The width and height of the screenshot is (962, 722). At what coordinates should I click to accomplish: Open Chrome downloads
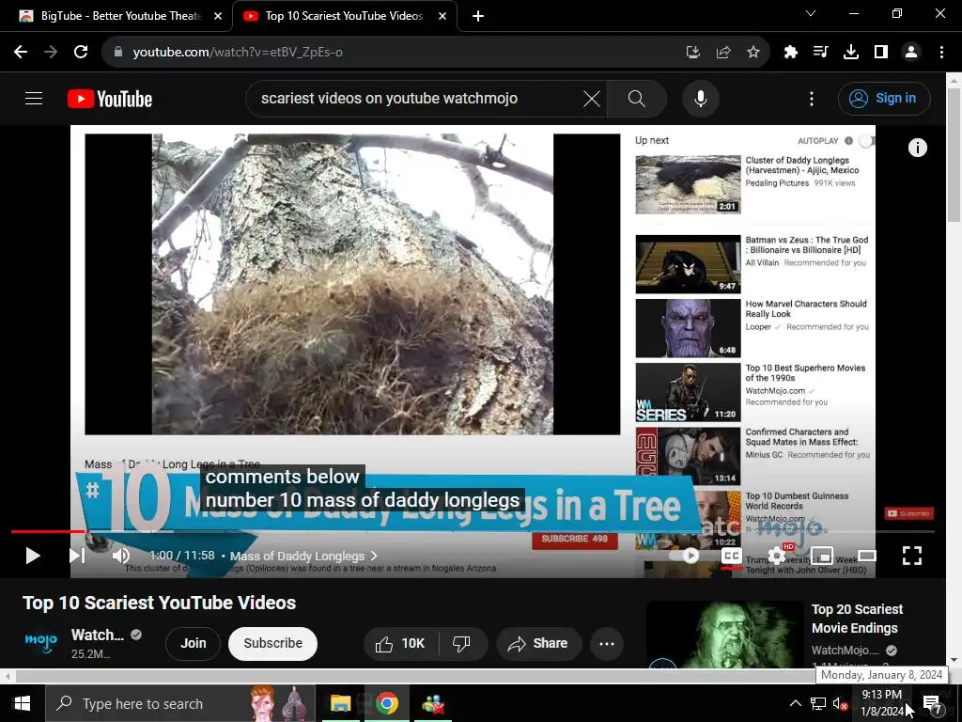[x=851, y=53]
